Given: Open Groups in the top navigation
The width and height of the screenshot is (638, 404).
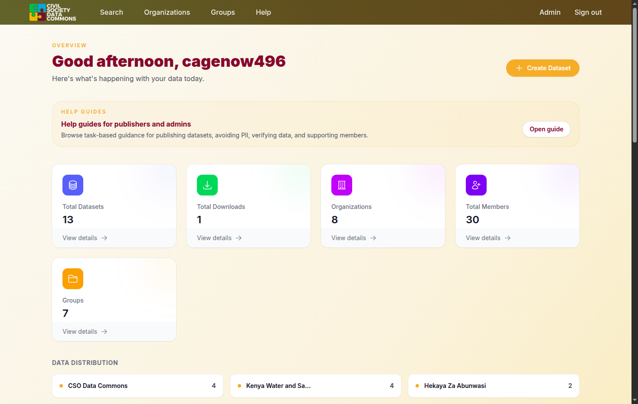Looking at the screenshot, I should pyautogui.click(x=223, y=12).
